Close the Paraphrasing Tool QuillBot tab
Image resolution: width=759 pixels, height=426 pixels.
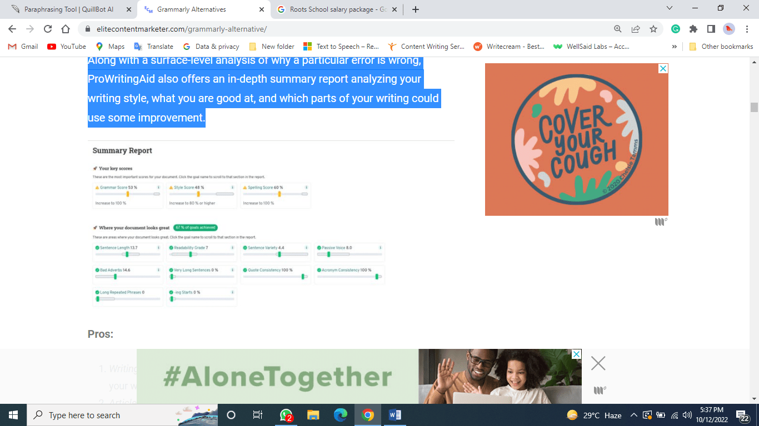(128, 9)
